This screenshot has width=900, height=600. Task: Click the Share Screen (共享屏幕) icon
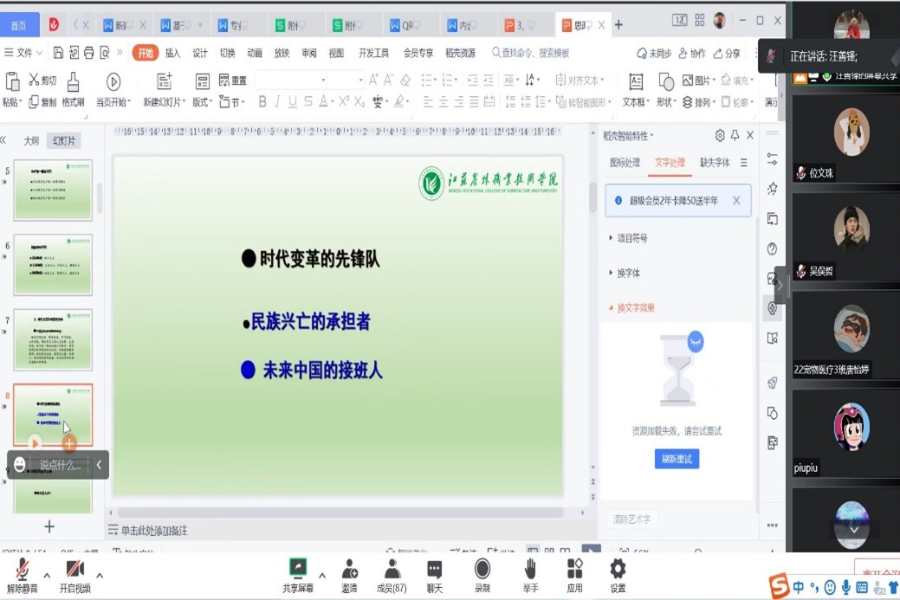pos(298,568)
